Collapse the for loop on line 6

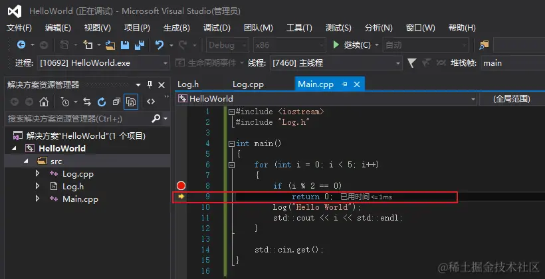(231, 165)
